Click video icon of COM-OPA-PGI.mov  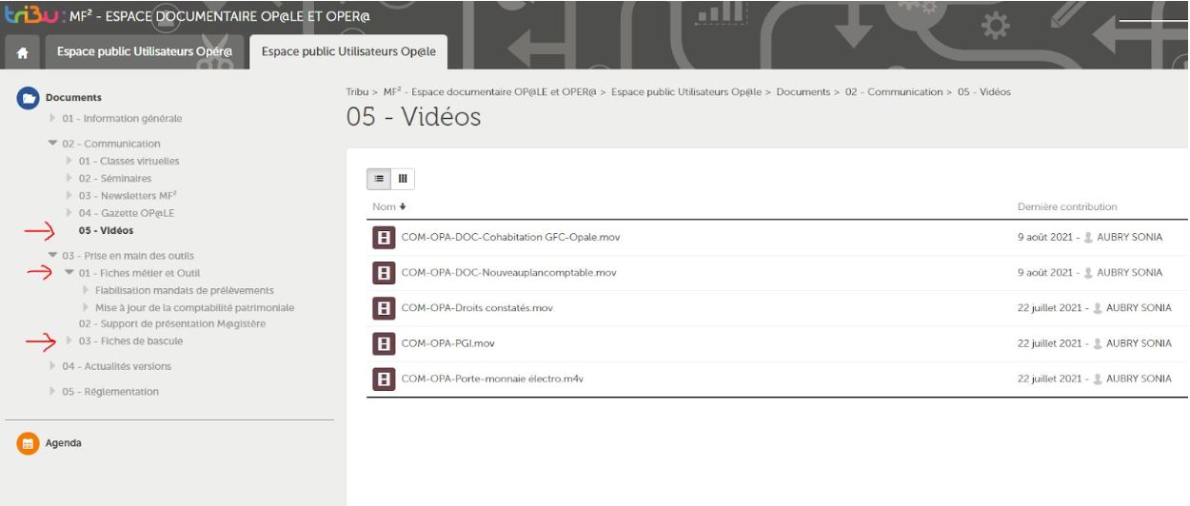pos(384,343)
